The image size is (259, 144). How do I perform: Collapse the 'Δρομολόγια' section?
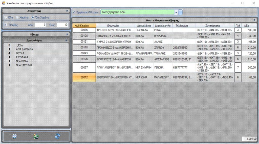pos(66,40)
